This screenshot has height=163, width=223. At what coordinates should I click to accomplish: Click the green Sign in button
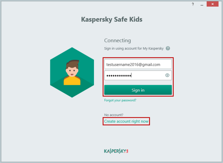point(138,90)
